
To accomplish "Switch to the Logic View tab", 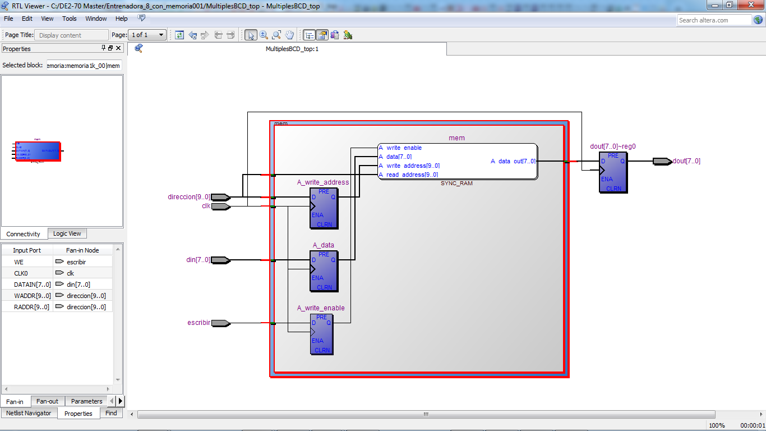I will pos(67,233).
